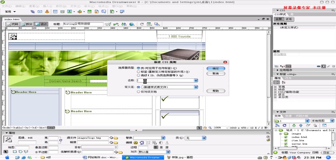Open the site selector dropdown in Files panel
This screenshot has width=336, height=160.
click(307, 121)
